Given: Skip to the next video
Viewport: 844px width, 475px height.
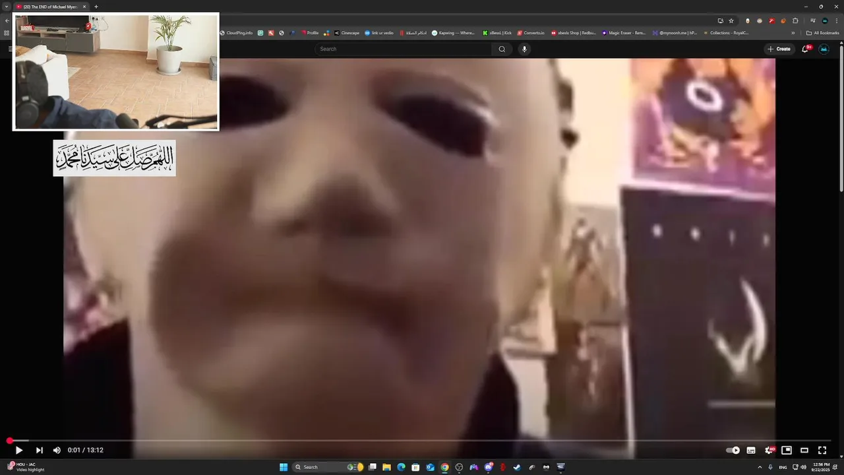Looking at the screenshot, I should pyautogui.click(x=39, y=450).
